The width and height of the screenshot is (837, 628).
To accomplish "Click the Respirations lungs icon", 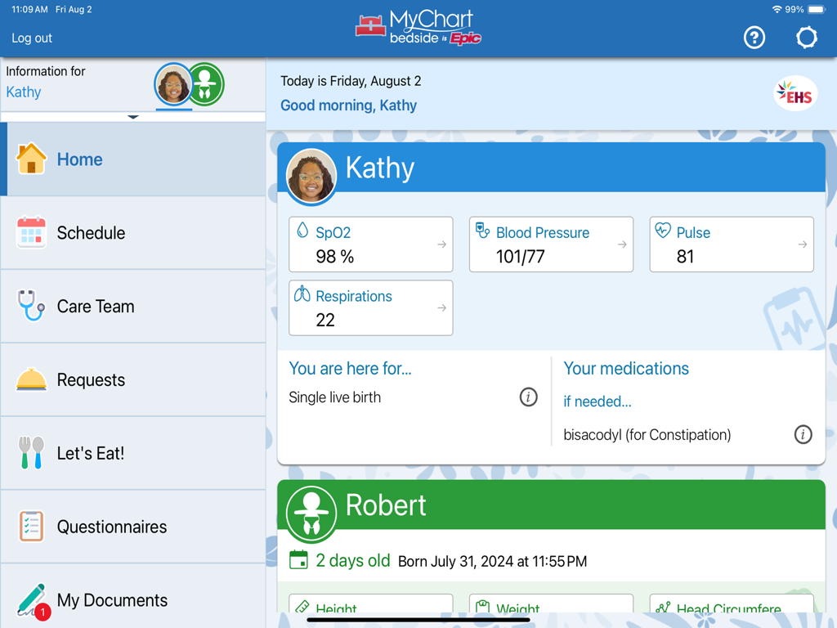I will [302, 294].
